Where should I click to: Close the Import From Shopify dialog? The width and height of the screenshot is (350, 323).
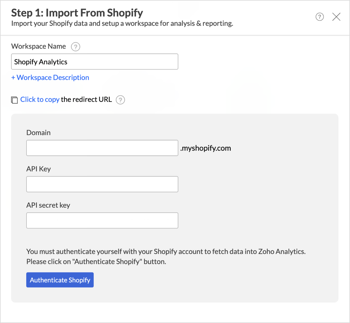click(x=336, y=17)
